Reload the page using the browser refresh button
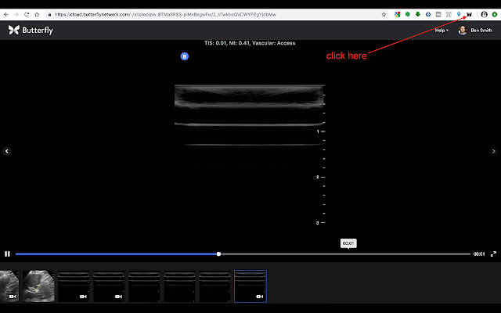 coord(27,14)
